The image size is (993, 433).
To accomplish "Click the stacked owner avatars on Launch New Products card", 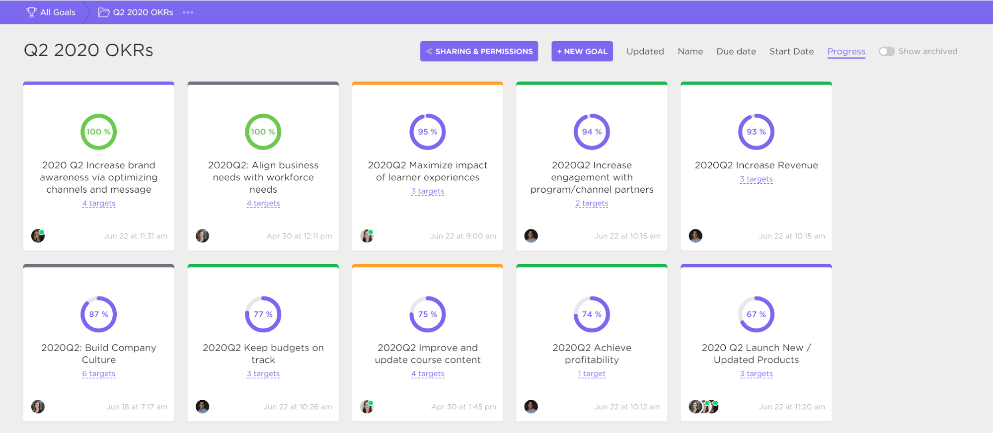I will (703, 407).
